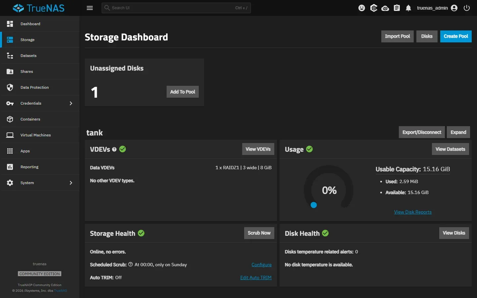
Task: Open Apps in sidebar
Action: coord(40,151)
